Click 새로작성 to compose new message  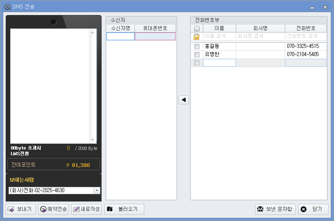[x=86, y=209]
